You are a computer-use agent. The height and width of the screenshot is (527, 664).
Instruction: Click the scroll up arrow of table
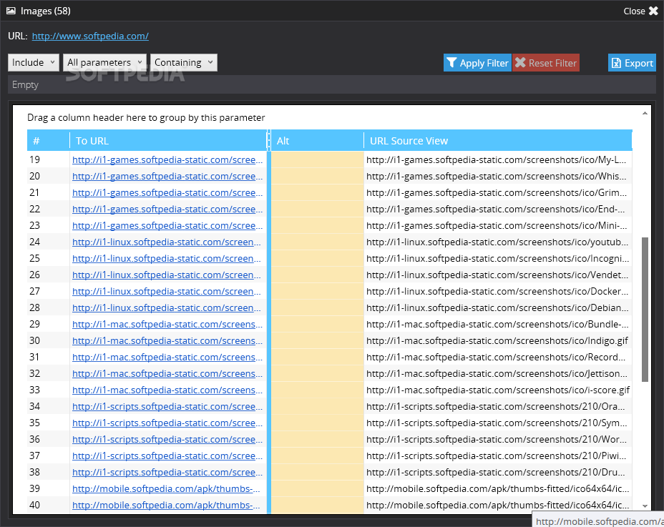645,114
